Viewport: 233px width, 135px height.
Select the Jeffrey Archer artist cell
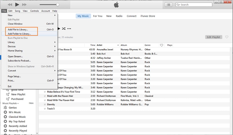click(104, 58)
